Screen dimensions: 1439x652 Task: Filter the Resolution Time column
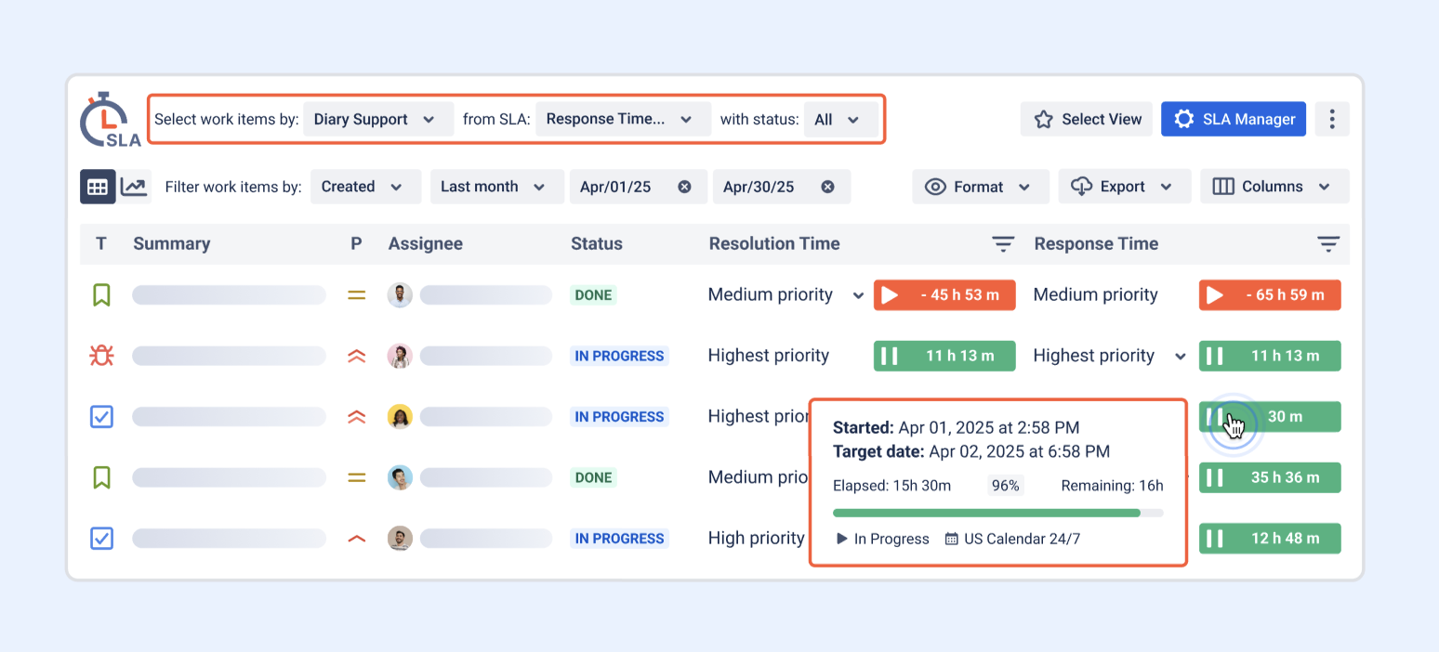pyautogui.click(x=1003, y=244)
